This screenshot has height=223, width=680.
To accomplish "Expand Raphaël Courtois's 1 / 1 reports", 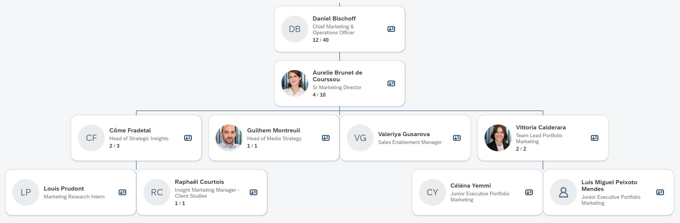I will point(180,204).
